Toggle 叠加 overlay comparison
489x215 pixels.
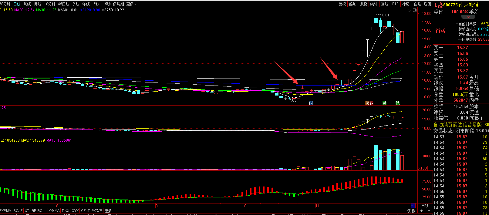(x=353, y=4)
